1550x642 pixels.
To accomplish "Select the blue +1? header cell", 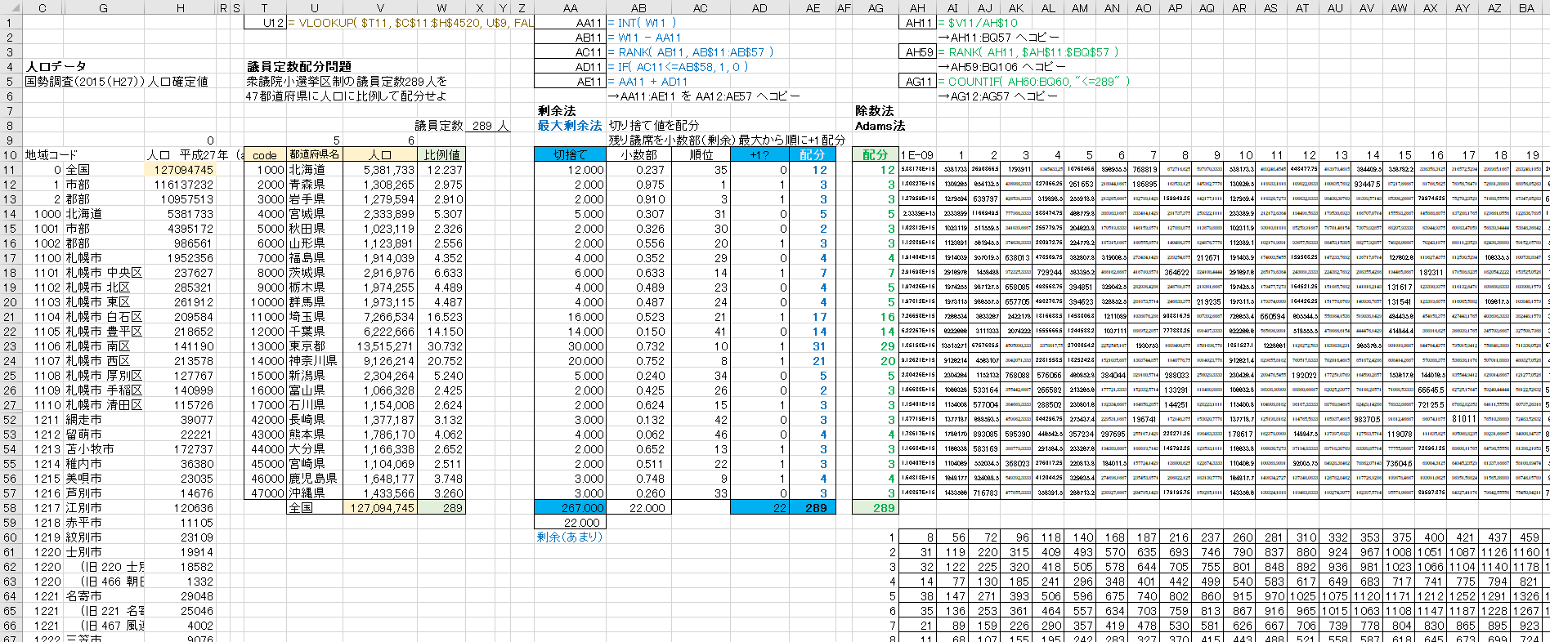I will tap(759, 154).
